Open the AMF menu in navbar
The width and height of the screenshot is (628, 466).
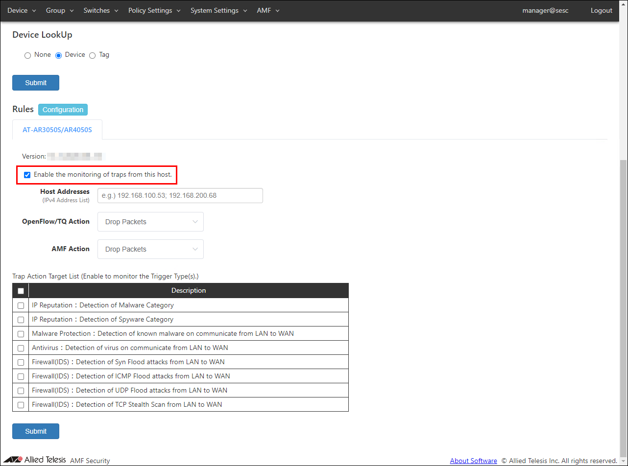267,10
